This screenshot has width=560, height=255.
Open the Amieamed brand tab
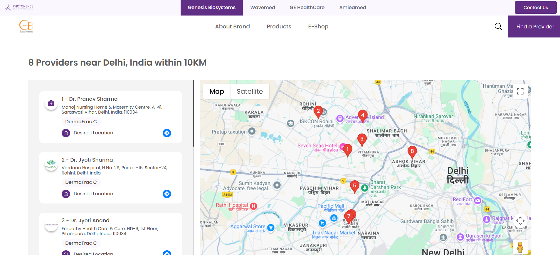point(353,8)
